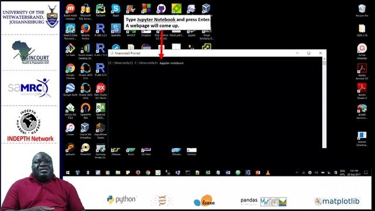The height and width of the screenshot is (211, 375).
Task: Click the scroll-up arrow in Anaconda Prompt
Action: 324,59
